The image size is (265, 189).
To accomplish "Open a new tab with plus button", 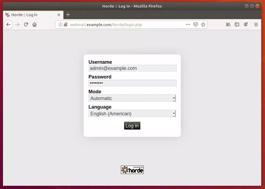I will (x=68, y=15).
